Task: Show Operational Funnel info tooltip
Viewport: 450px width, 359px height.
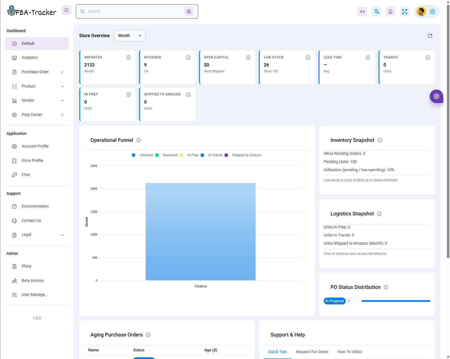Action: (139, 140)
